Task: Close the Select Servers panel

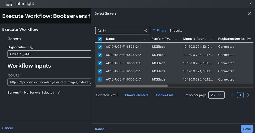Action: [249, 13]
